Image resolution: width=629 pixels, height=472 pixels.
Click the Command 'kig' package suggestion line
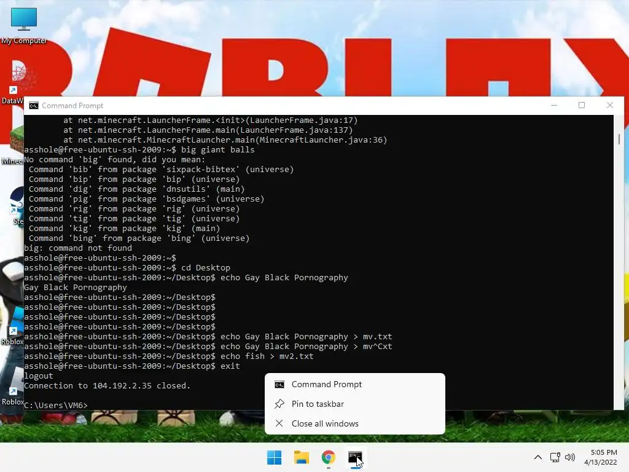pyautogui.click(x=124, y=229)
